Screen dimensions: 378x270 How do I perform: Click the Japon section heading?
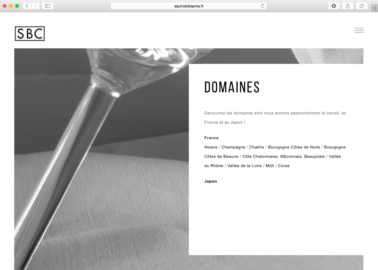pyautogui.click(x=211, y=181)
